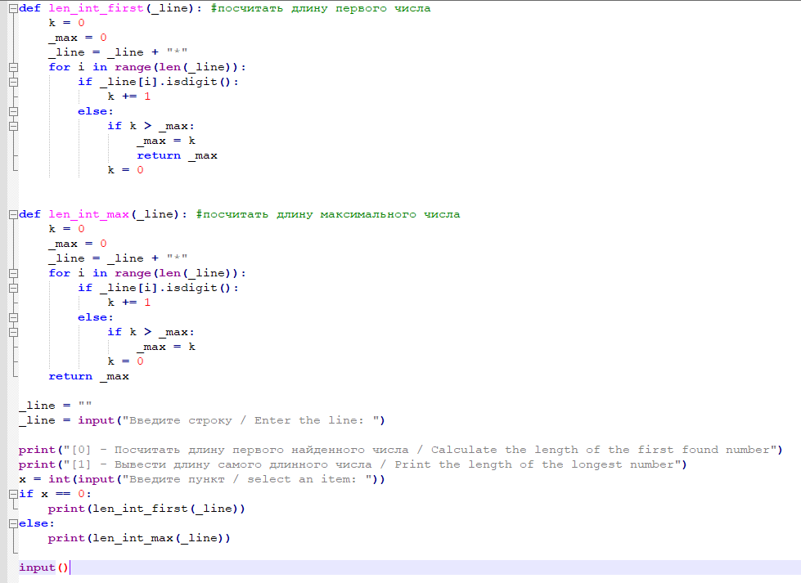Click '_max = k' in the len_int_first function
801x583 pixels.
(x=166, y=141)
